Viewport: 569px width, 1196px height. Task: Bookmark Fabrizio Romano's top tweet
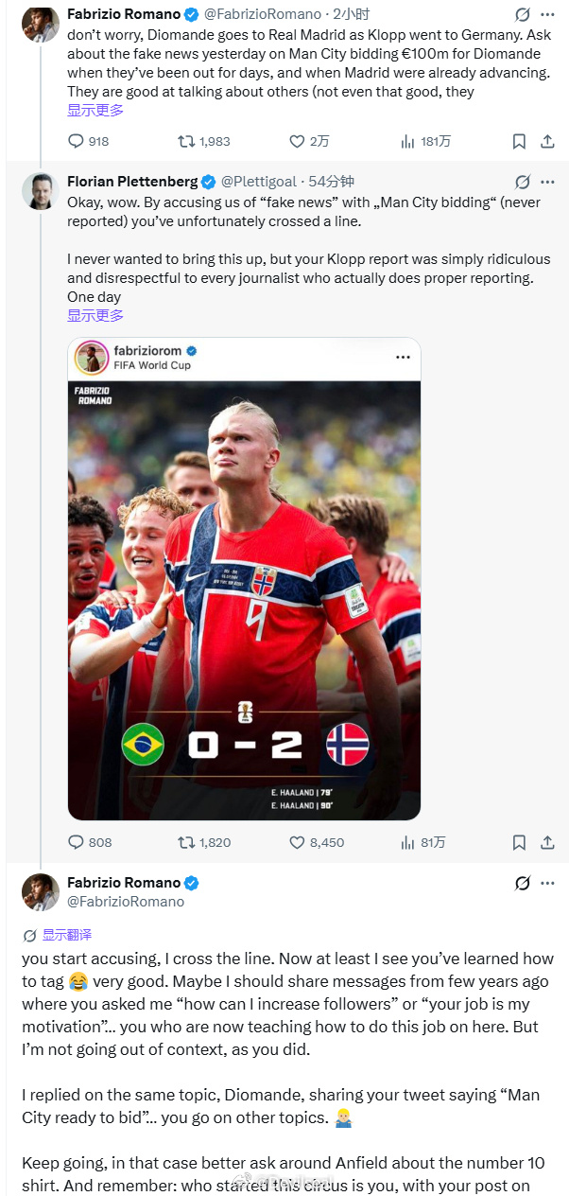[519, 141]
